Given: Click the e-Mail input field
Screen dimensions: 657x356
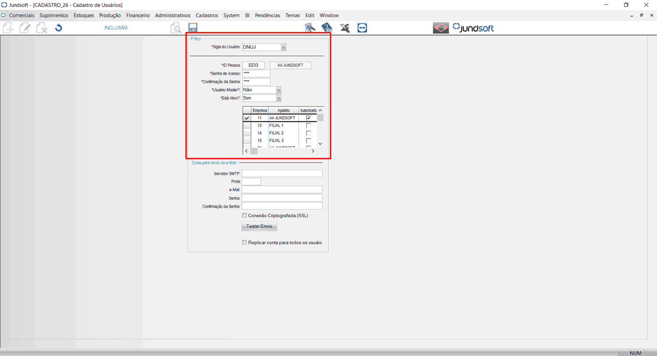Looking at the screenshot, I should tap(282, 189).
